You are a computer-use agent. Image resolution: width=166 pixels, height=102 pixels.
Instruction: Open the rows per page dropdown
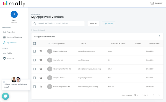click(136, 95)
